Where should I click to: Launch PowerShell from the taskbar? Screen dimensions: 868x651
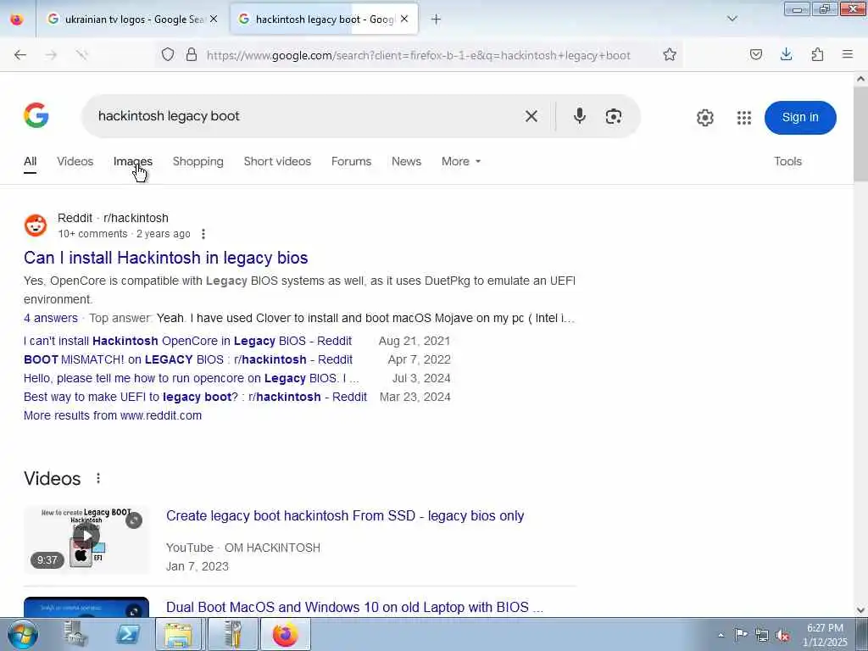(127, 634)
